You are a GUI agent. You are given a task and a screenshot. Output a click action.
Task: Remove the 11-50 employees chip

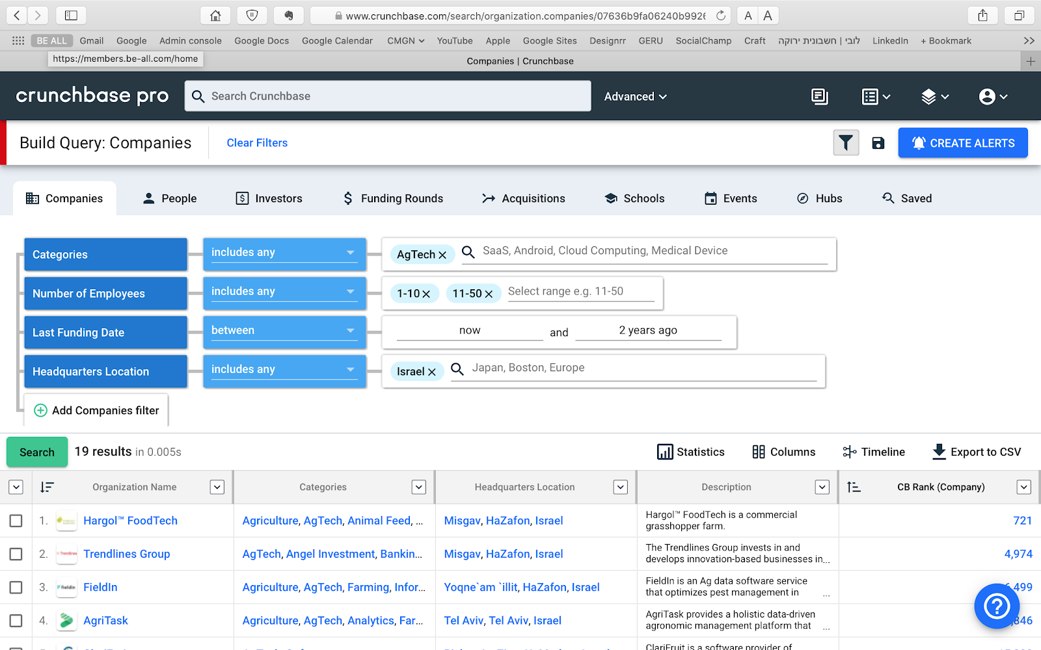point(489,294)
